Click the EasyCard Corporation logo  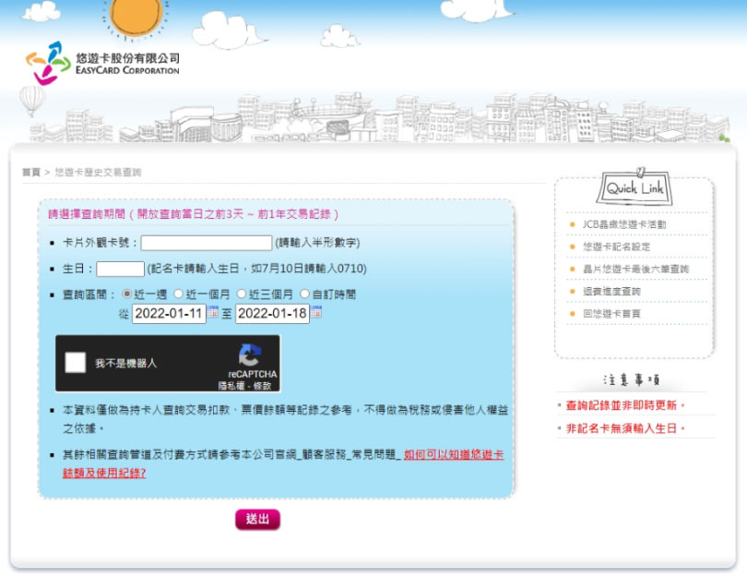point(102,63)
